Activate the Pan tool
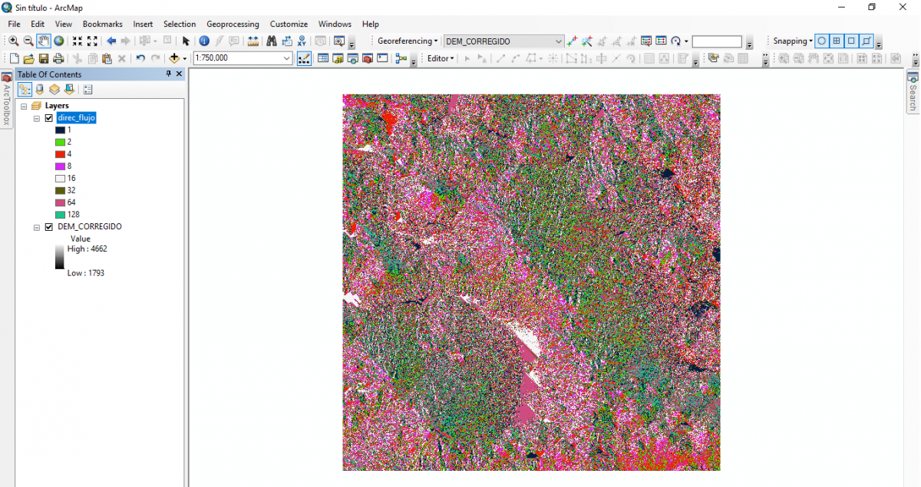 [43, 41]
